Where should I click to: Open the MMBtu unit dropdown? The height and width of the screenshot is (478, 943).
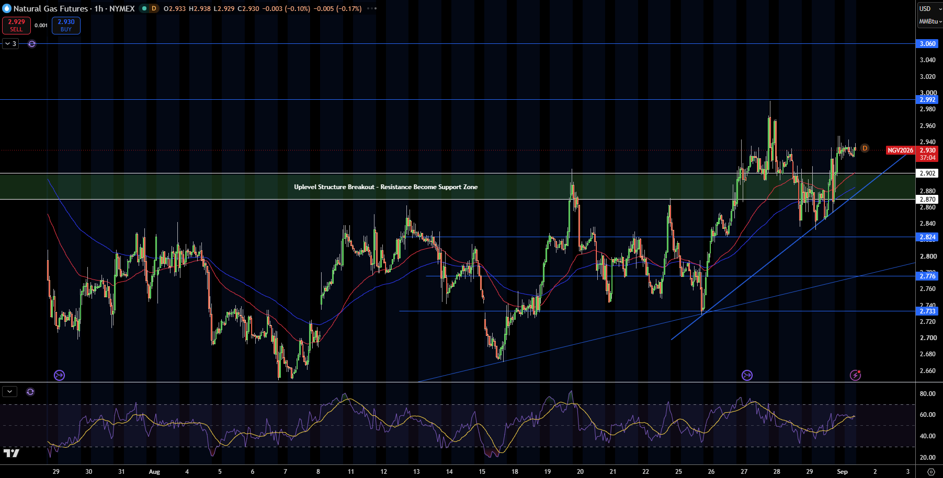(x=930, y=21)
